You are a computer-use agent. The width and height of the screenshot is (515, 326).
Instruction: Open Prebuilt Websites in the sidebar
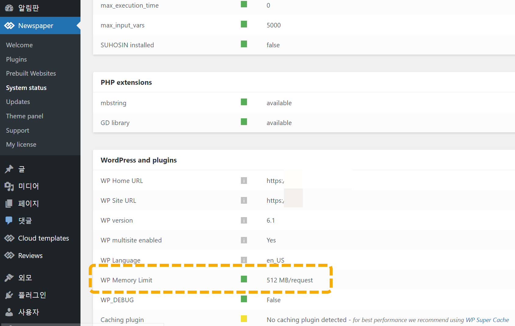31,73
